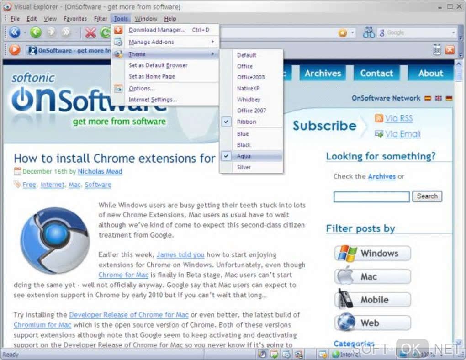Select the checked Ribbon theme
This screenshot has height=360, width=466.
[x=251, y=122]
